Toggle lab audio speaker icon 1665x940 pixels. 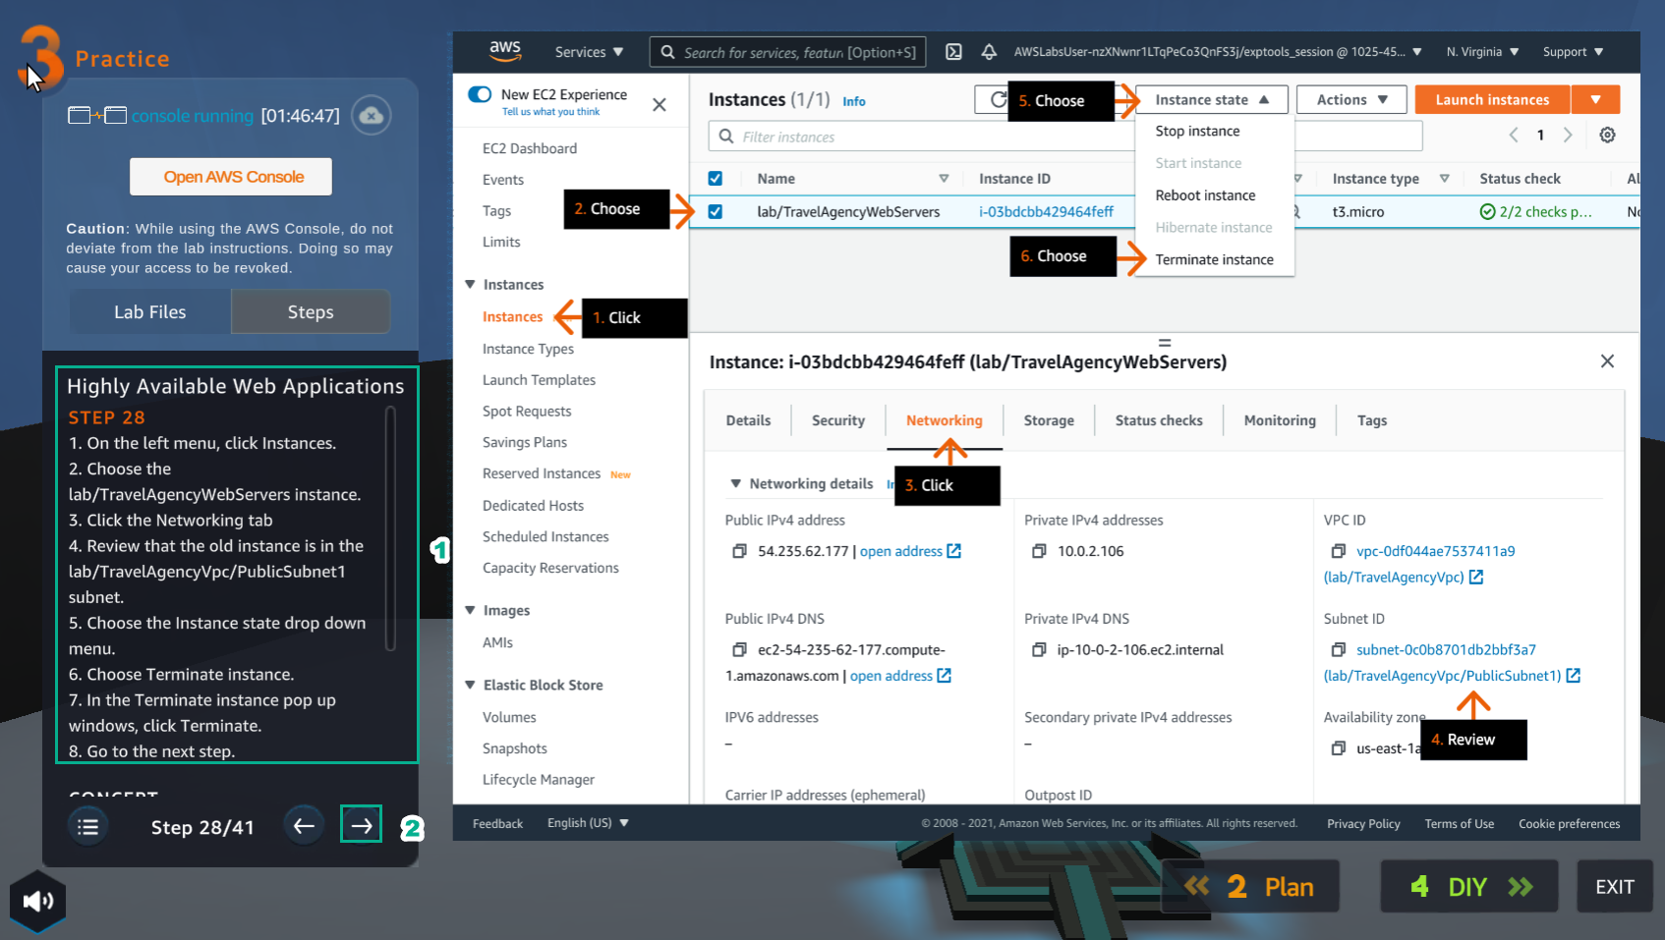coord(37,901)
